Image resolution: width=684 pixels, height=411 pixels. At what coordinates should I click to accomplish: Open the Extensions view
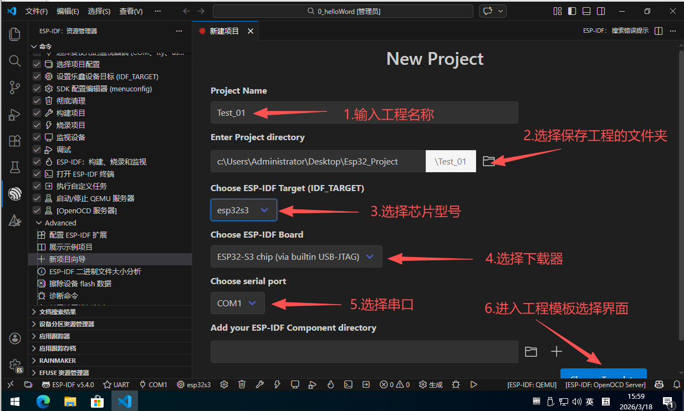[15, 141]
